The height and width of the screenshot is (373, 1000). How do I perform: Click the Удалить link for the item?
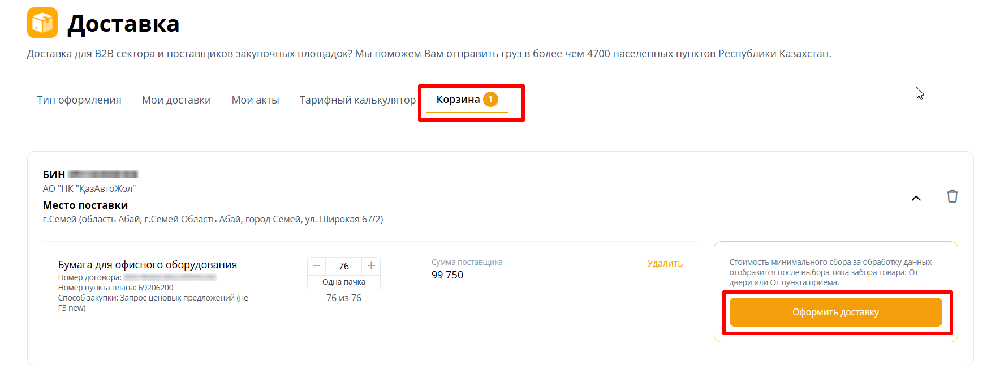click(665, 263)
